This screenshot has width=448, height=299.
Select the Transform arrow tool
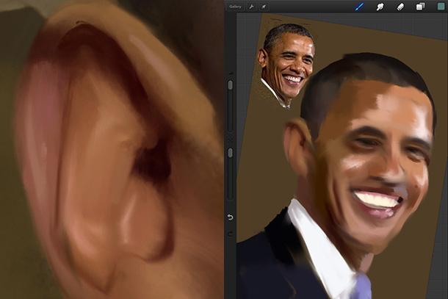264,7
